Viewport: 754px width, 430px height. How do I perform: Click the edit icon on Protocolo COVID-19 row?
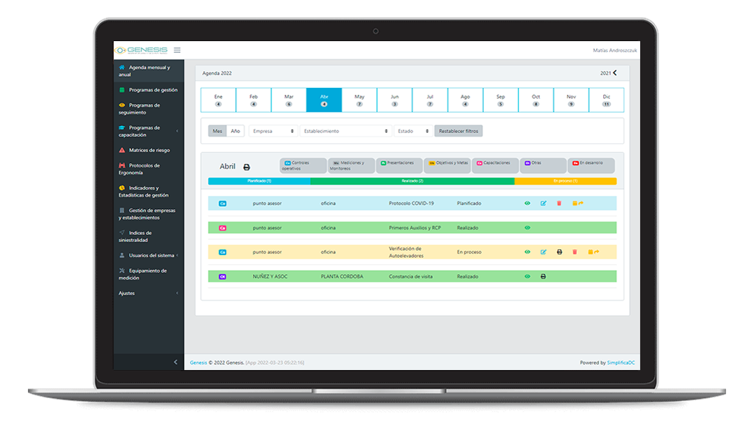tap(543, 204)
